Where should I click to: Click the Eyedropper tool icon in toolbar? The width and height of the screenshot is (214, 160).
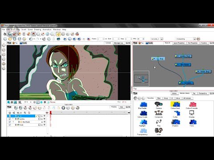point(43,34)
